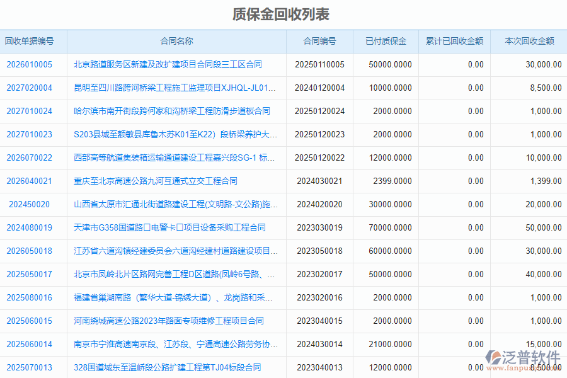The height and width of the screenshot is (378, 567).
Task: Open receipt number 2025070013
Action: click(x=30, y=367)
